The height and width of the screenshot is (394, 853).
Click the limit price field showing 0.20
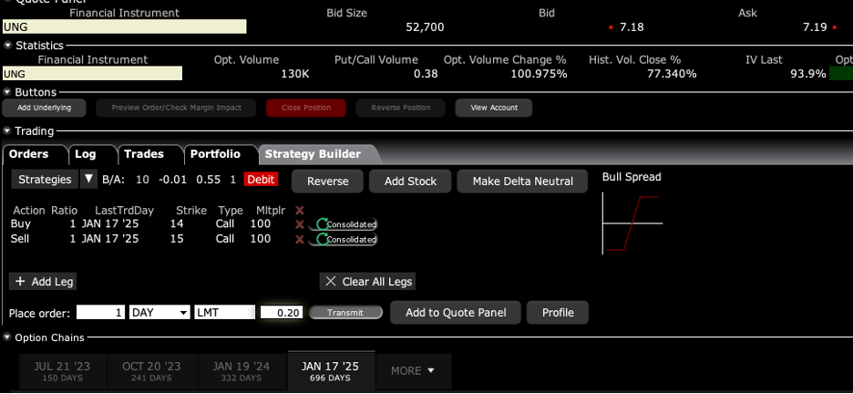point(282,312)
